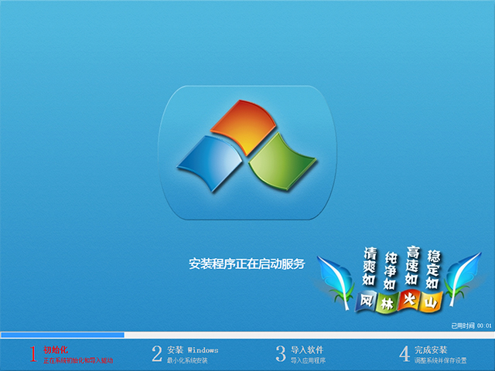The image size is (495, 371).
Task: Click the yellow 山 tile
Action: click(x=431, y=302)
